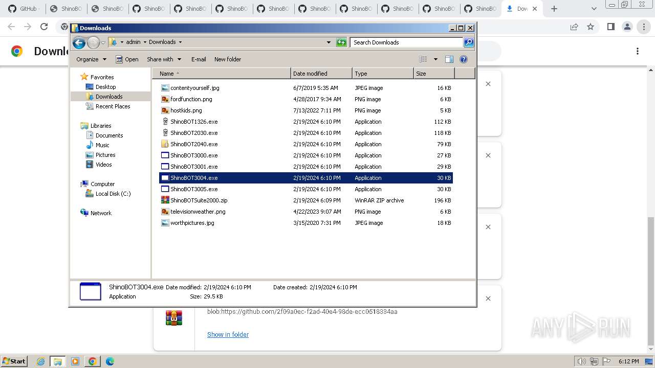
Task: Open Recent Places in Favorites
Action: [x=113, y=106]
